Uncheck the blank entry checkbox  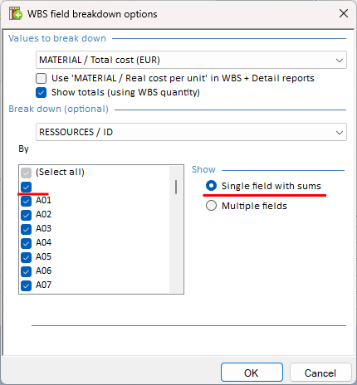[x=26, y=187]
